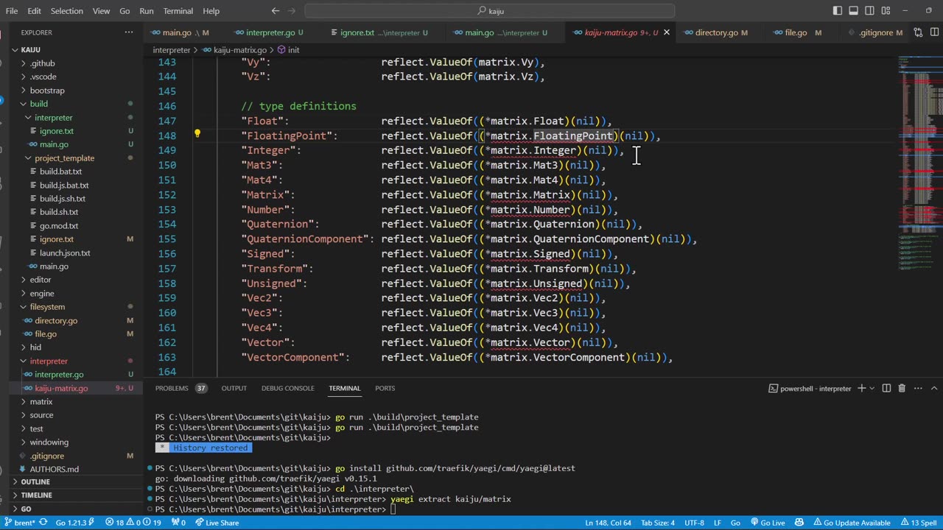Launch a new terminal with plus icon
Screen dimensions: 943x530
pos(861,388)
